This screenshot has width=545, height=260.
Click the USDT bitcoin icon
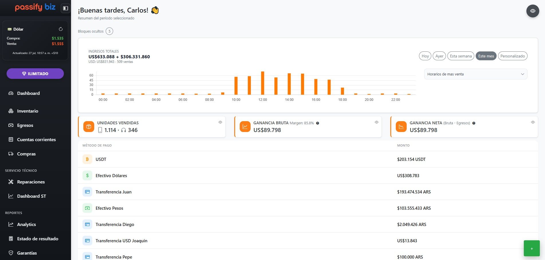[87, 159]
